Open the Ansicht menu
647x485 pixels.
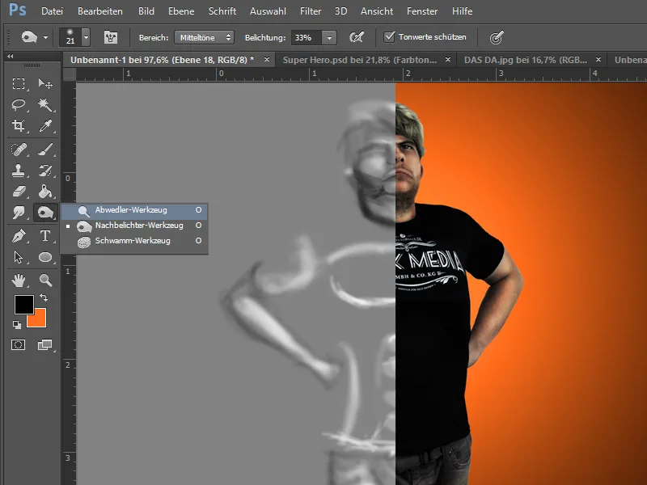tap(377, 11)
